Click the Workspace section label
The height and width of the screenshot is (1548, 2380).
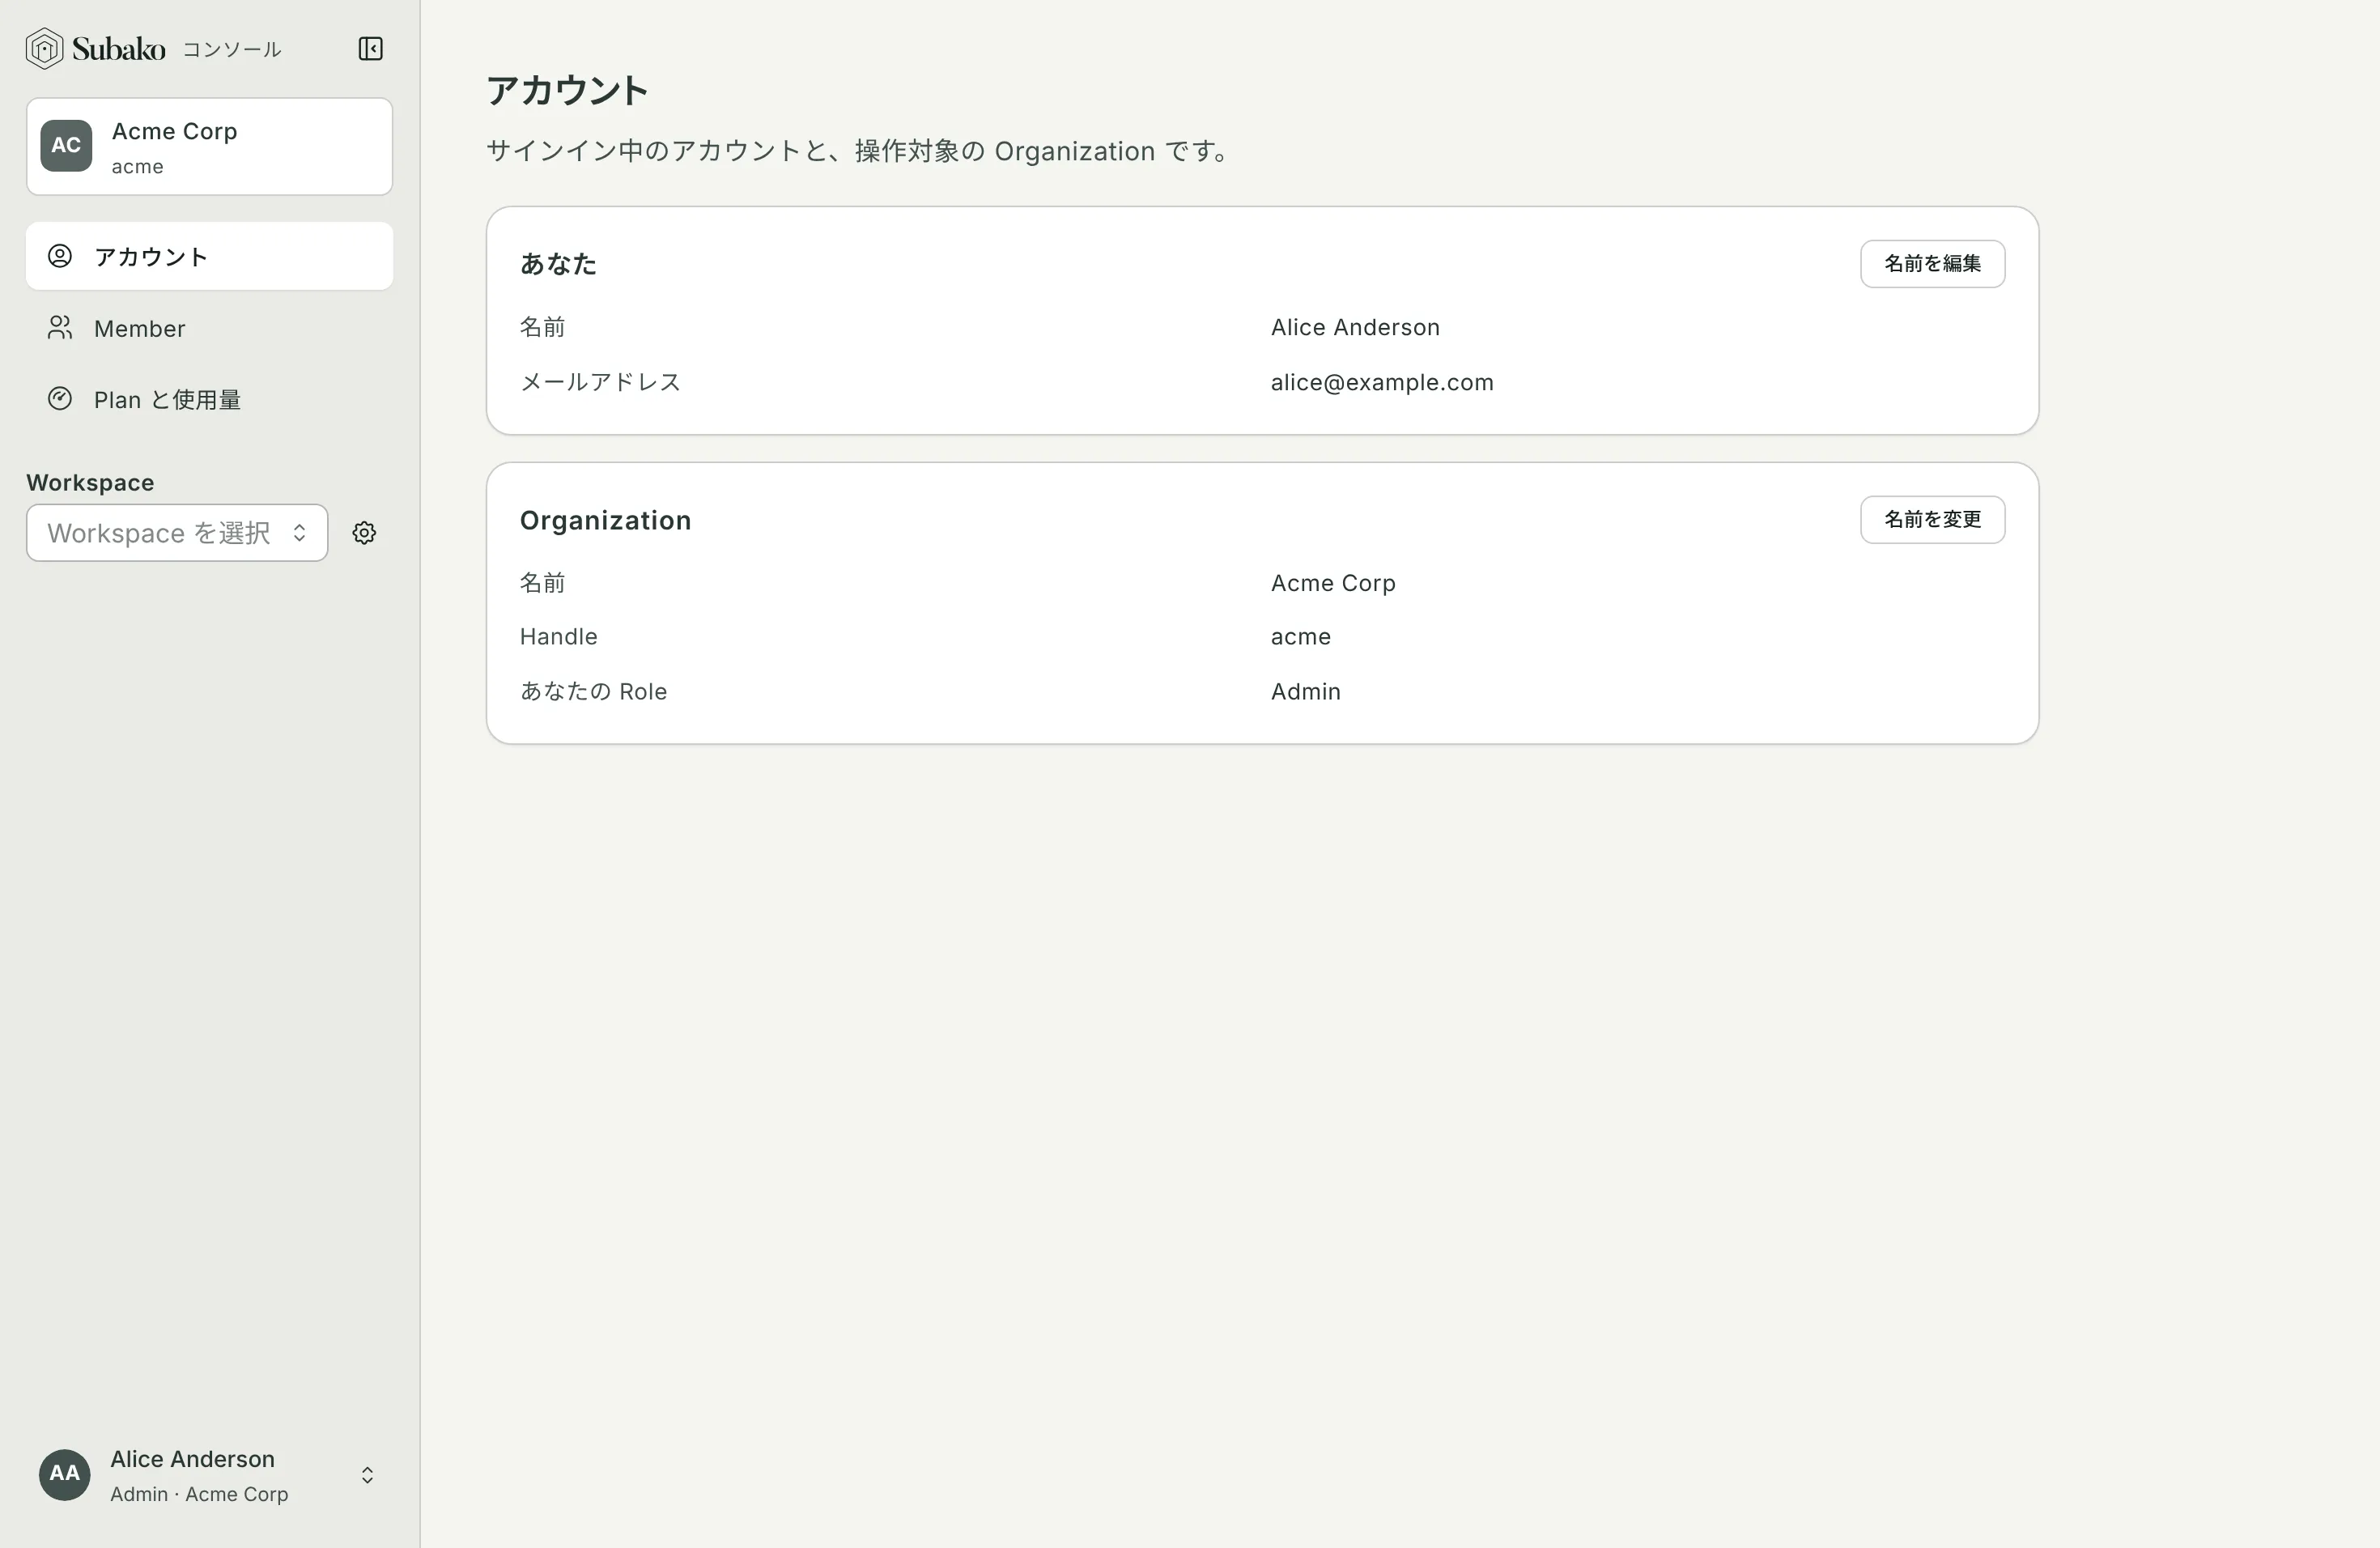(90, 482)
